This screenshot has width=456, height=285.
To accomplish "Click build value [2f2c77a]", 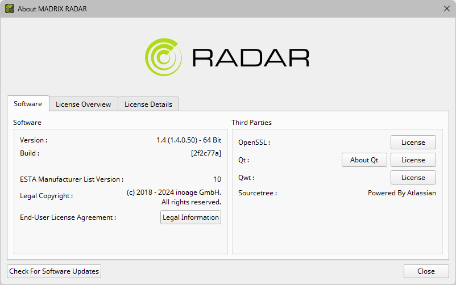I will pos(206,153).
